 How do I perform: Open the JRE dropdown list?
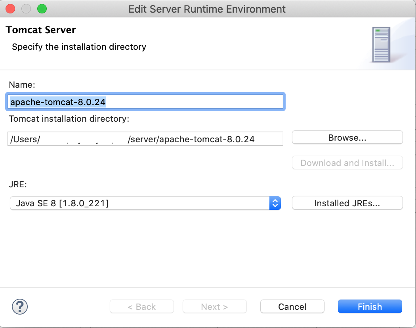[x=145, y=203]
